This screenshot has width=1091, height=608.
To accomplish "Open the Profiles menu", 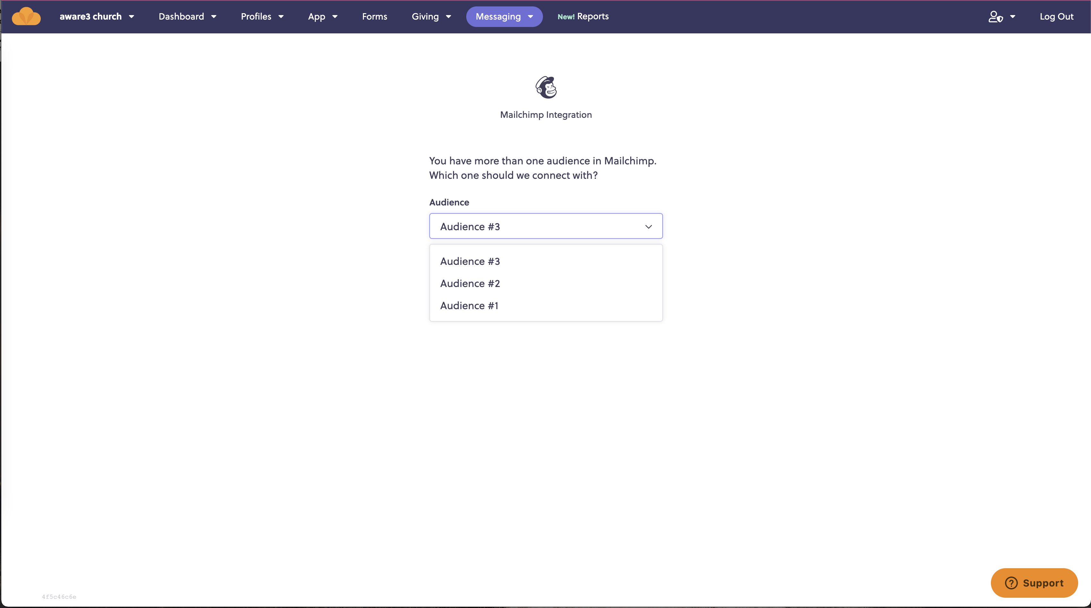I will tap(262, 16).
